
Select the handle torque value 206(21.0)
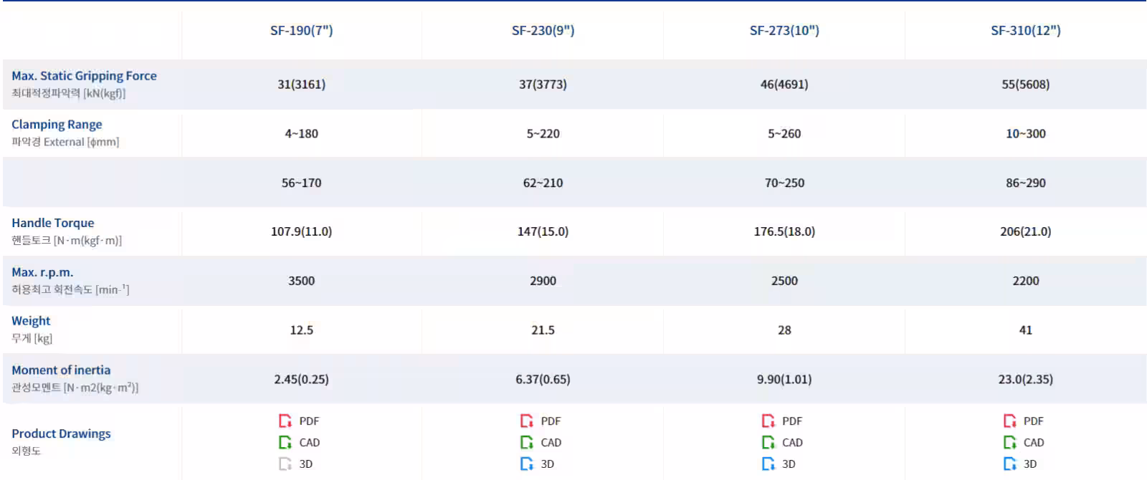click(x=1026, y=231)
